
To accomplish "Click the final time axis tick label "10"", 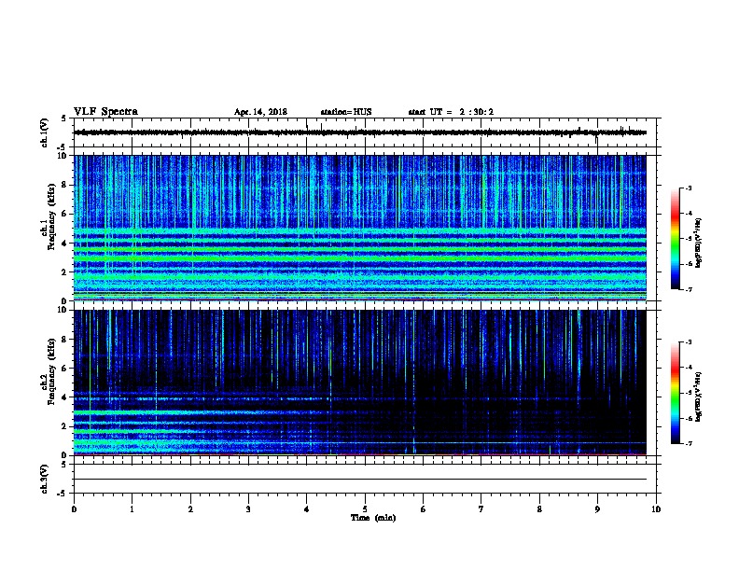I will 656,509.
